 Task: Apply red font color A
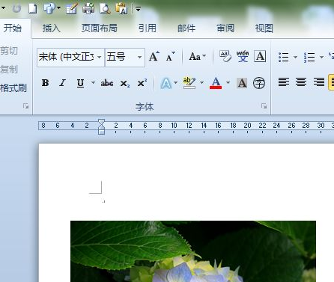(x=216, y=83)
